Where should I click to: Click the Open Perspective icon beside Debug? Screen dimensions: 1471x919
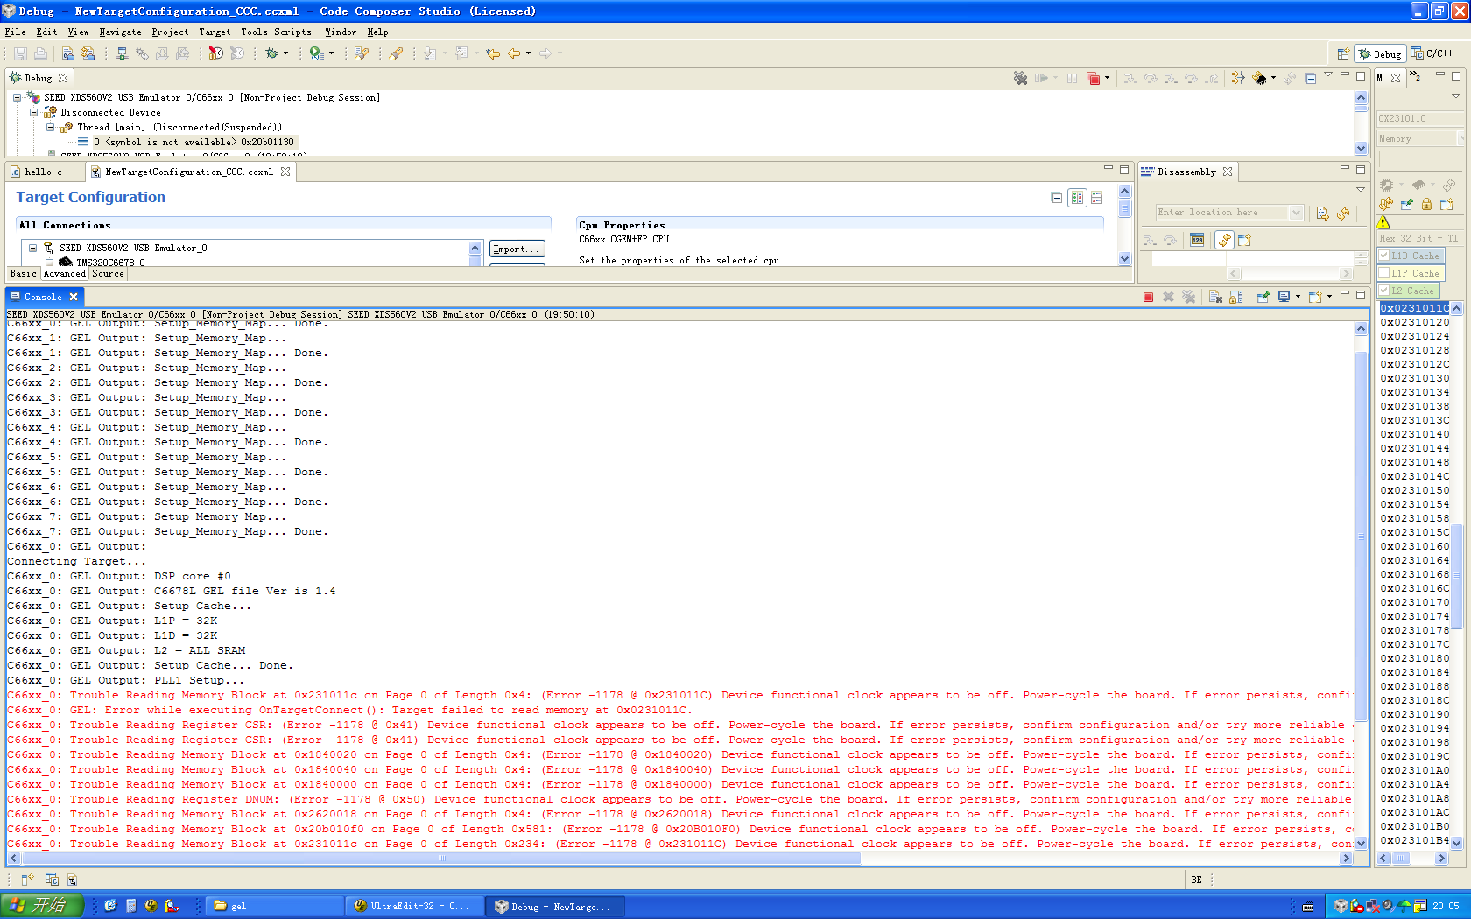click(x=1342, y=53)
